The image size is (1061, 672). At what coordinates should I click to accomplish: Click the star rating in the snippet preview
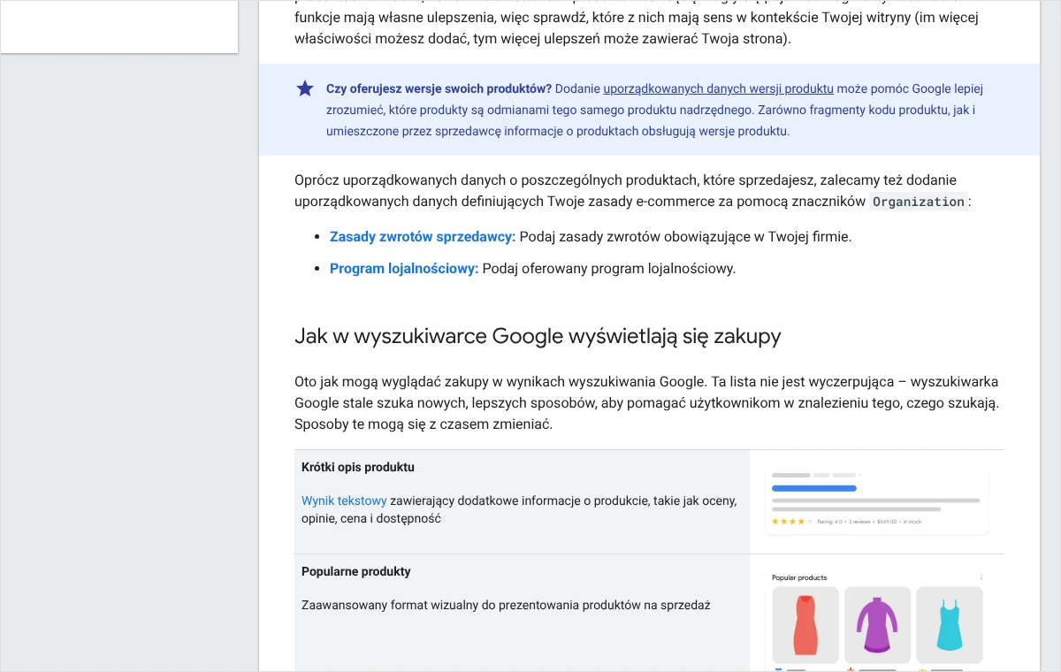[792, 522]
